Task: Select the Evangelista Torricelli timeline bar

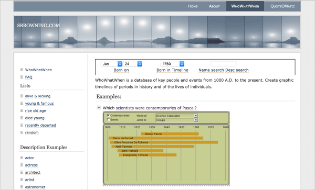Action: 148,155
